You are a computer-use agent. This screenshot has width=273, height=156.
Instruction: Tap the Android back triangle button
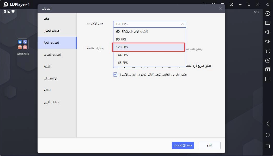tap(268, 123)
